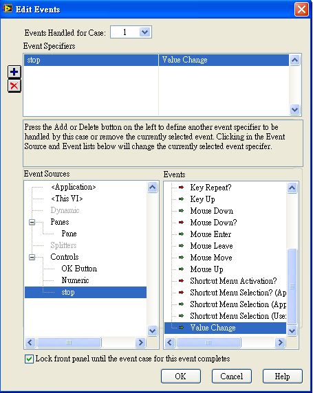The height and width of the screenshot is (393, 313).
Task: Click Event Sources horizontal scrollbar thumb
Action: (x=69, y=343)
